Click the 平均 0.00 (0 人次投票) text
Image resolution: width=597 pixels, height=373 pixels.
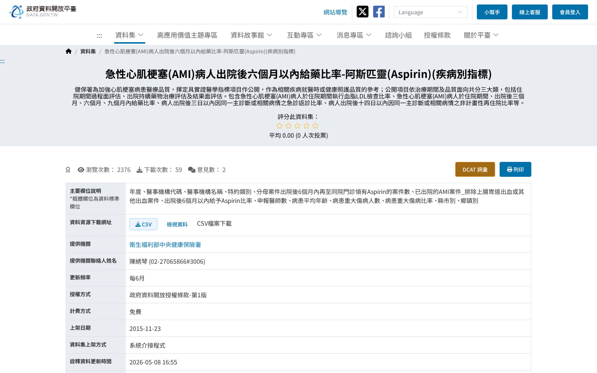[298, 135]
